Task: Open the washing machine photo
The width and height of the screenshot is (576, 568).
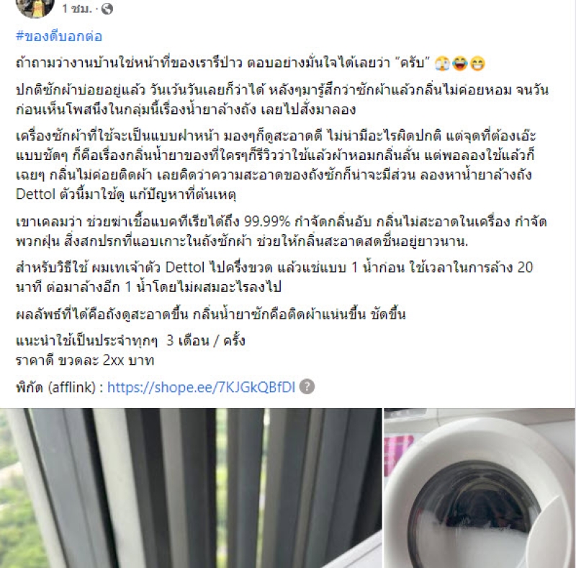Action: [x=480, y=488]
